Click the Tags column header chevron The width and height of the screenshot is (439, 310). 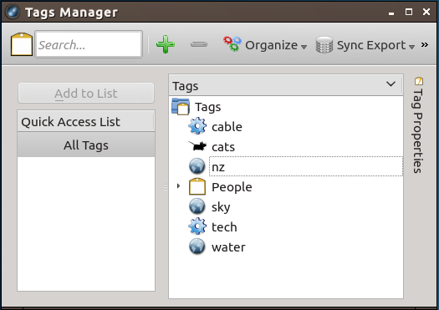pyautogui.click(x=391, y=84)
